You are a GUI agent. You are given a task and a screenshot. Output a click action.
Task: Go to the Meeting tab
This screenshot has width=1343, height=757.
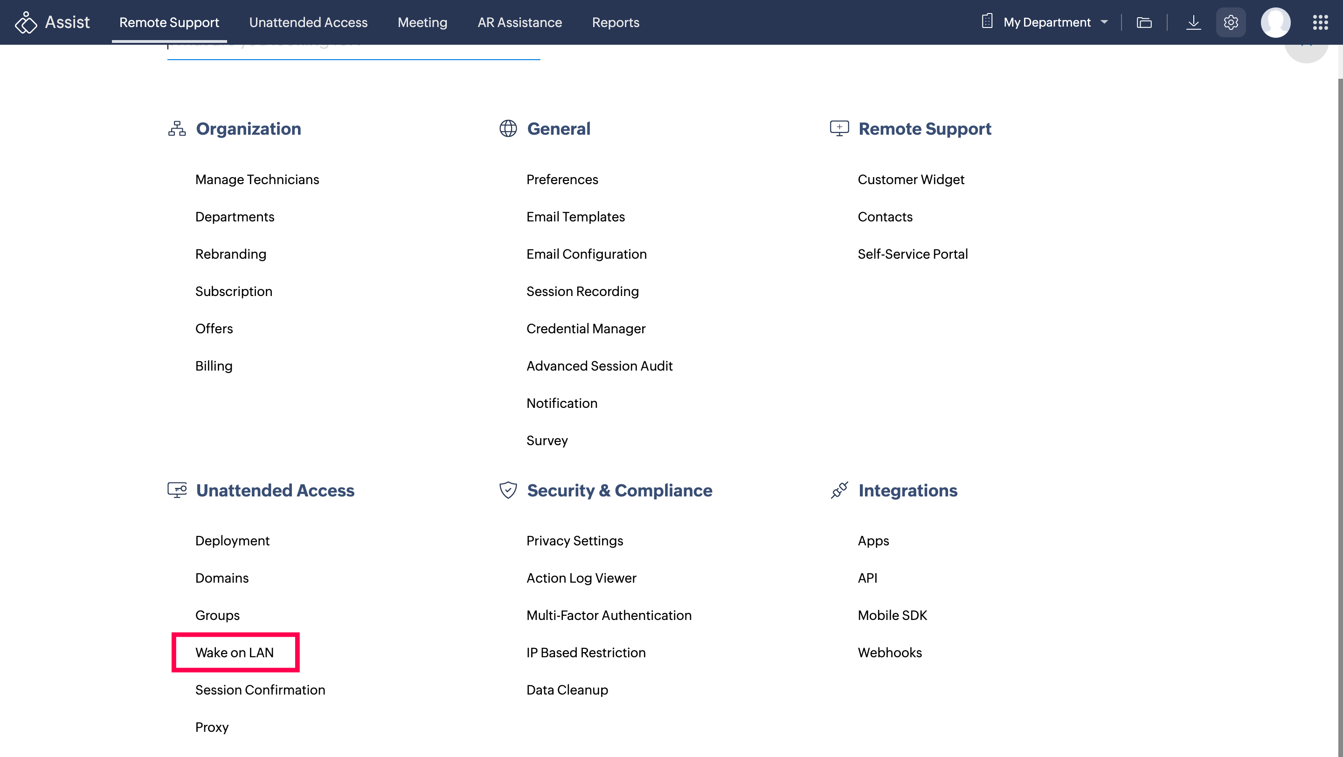pos(422,22)
